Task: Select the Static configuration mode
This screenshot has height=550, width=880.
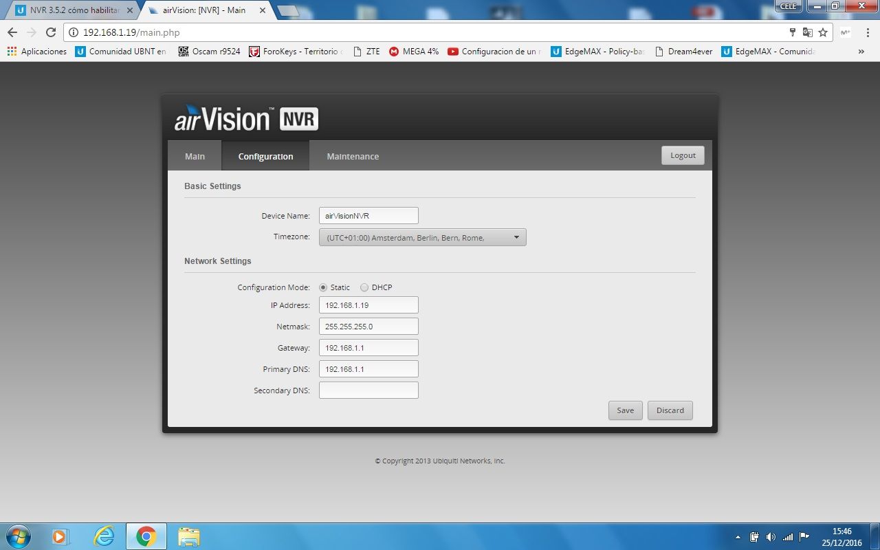Action: coord(323,287)
